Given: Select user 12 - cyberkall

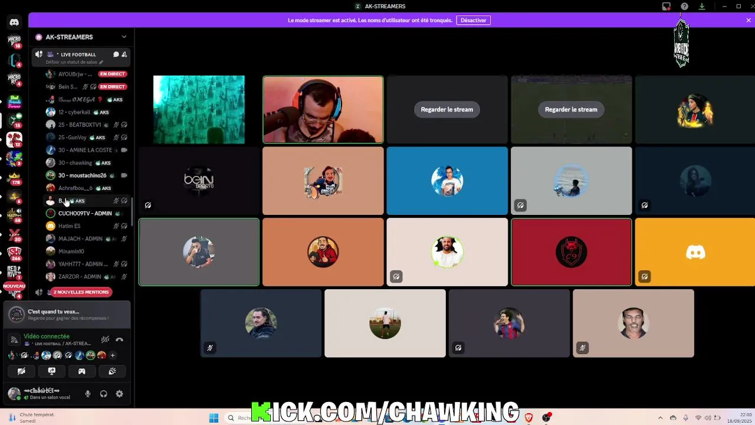Looking at the screenshot, I should point(87,112).
